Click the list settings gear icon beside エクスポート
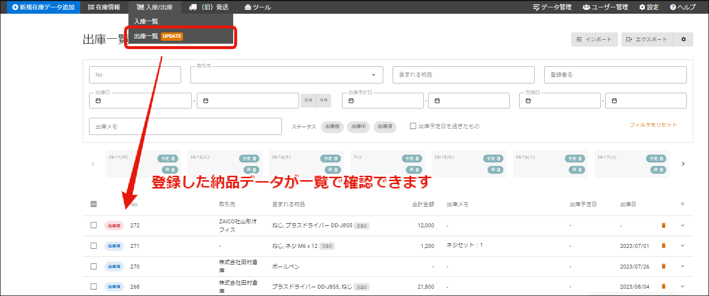The width and height of the screenshot is (709, 296). pos(683,39)
